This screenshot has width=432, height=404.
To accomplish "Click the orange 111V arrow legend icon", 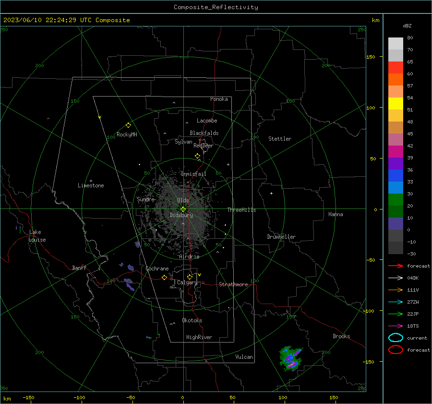I will pyautogui.click(x=396, y=290).
